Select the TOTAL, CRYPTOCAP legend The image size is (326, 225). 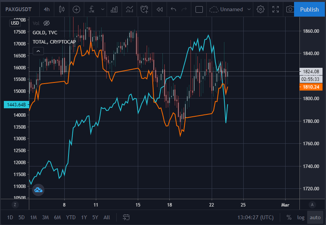point(54,42)
